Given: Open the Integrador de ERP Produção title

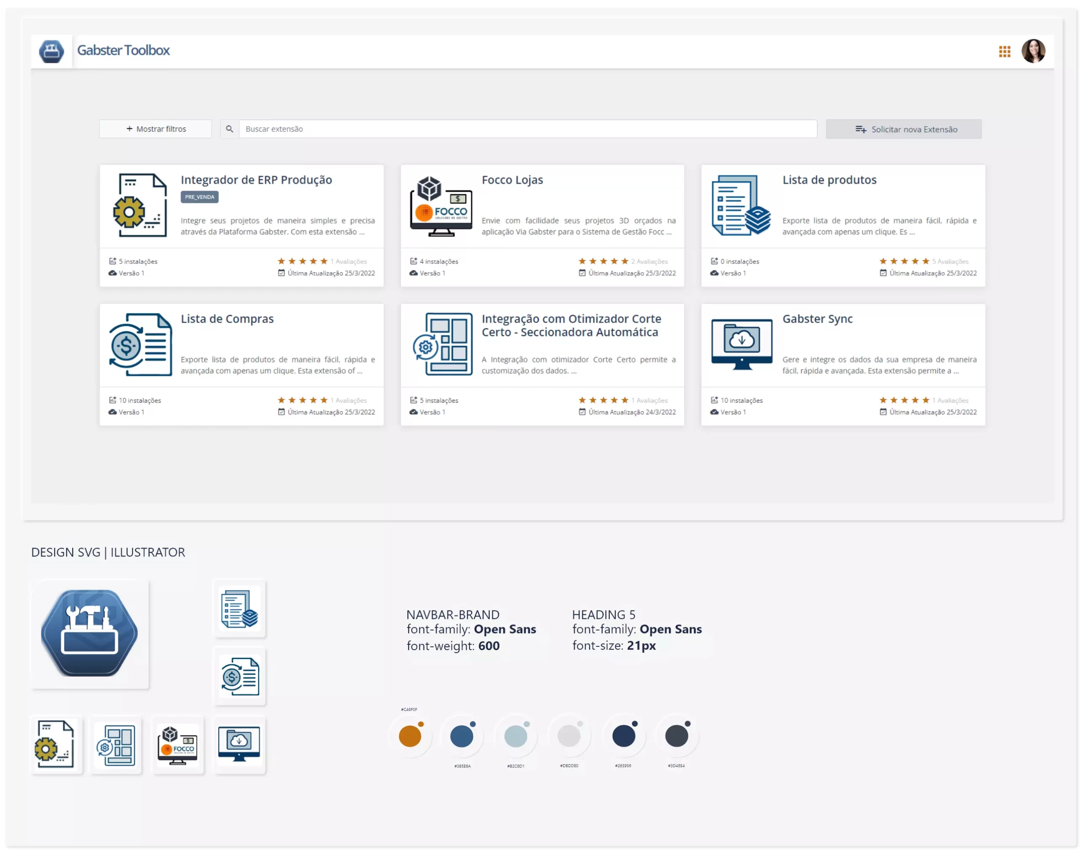Looking at the screenshot, I should (x=256, y=180).
